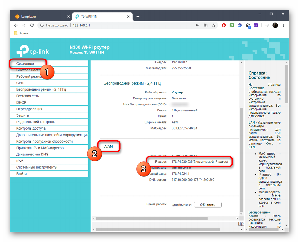The image size is (299, 242).
Task: Click the Обновить button
Action: pyautogui.click(x=207, y=205)
